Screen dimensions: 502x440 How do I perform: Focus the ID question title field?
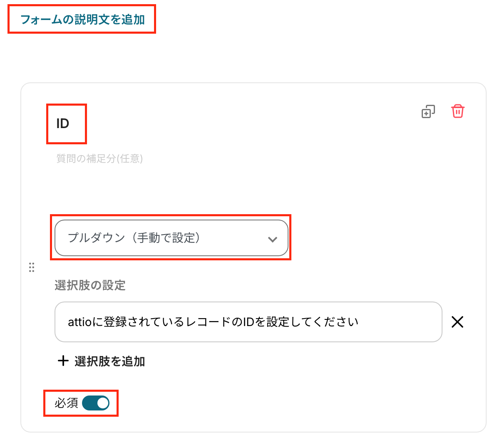click(x=63, y=124)
